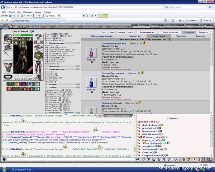Delete Зелье Могущества with red X
Viewport: 215px width, 172px height.
pyautogui.click(x=92, y=62)
